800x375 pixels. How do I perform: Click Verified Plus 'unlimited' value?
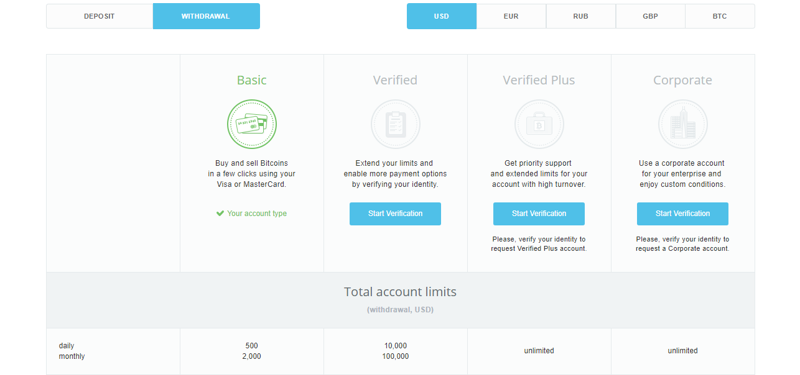[x=539, y=351]
